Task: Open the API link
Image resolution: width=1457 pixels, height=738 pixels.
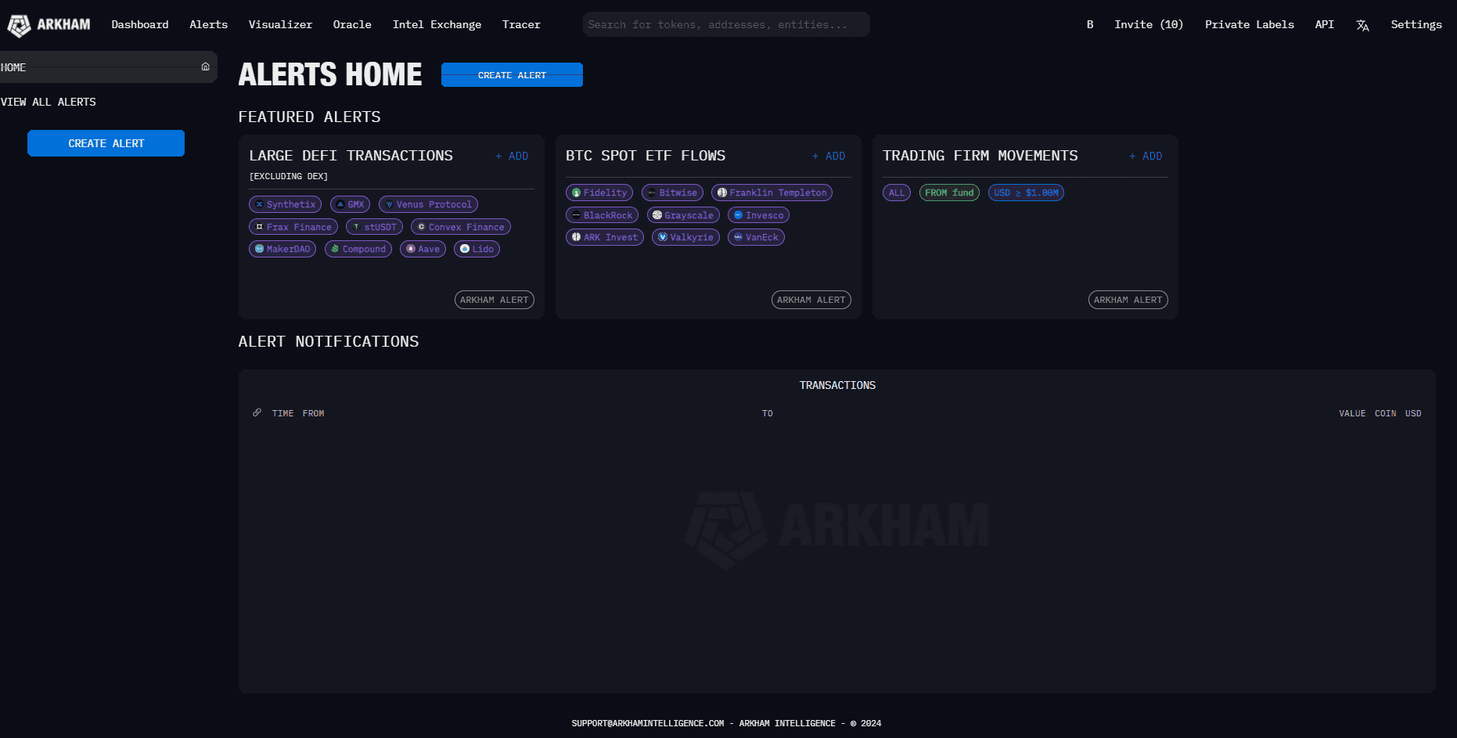Action: pos(1325,25)
